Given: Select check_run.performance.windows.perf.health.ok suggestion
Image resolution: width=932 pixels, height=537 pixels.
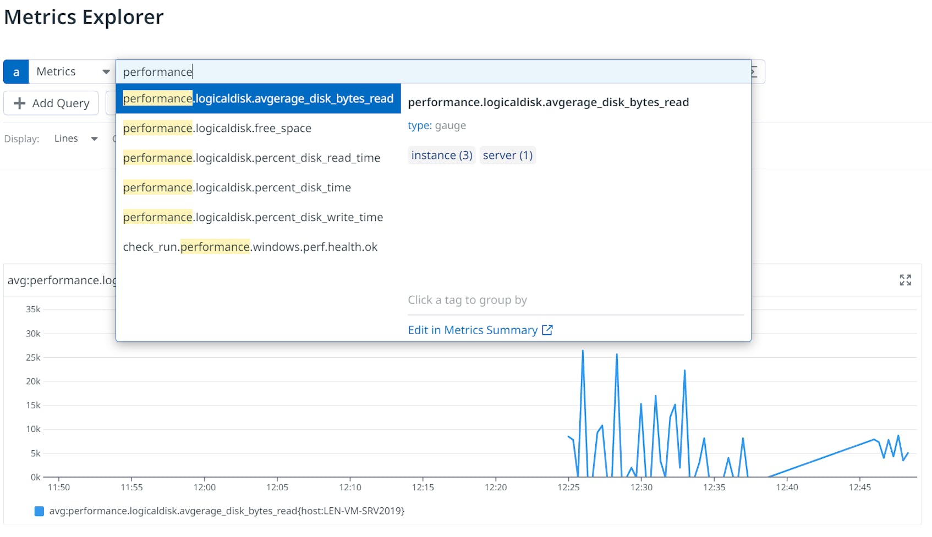Looking at the screenshot, I should [250, 247].
